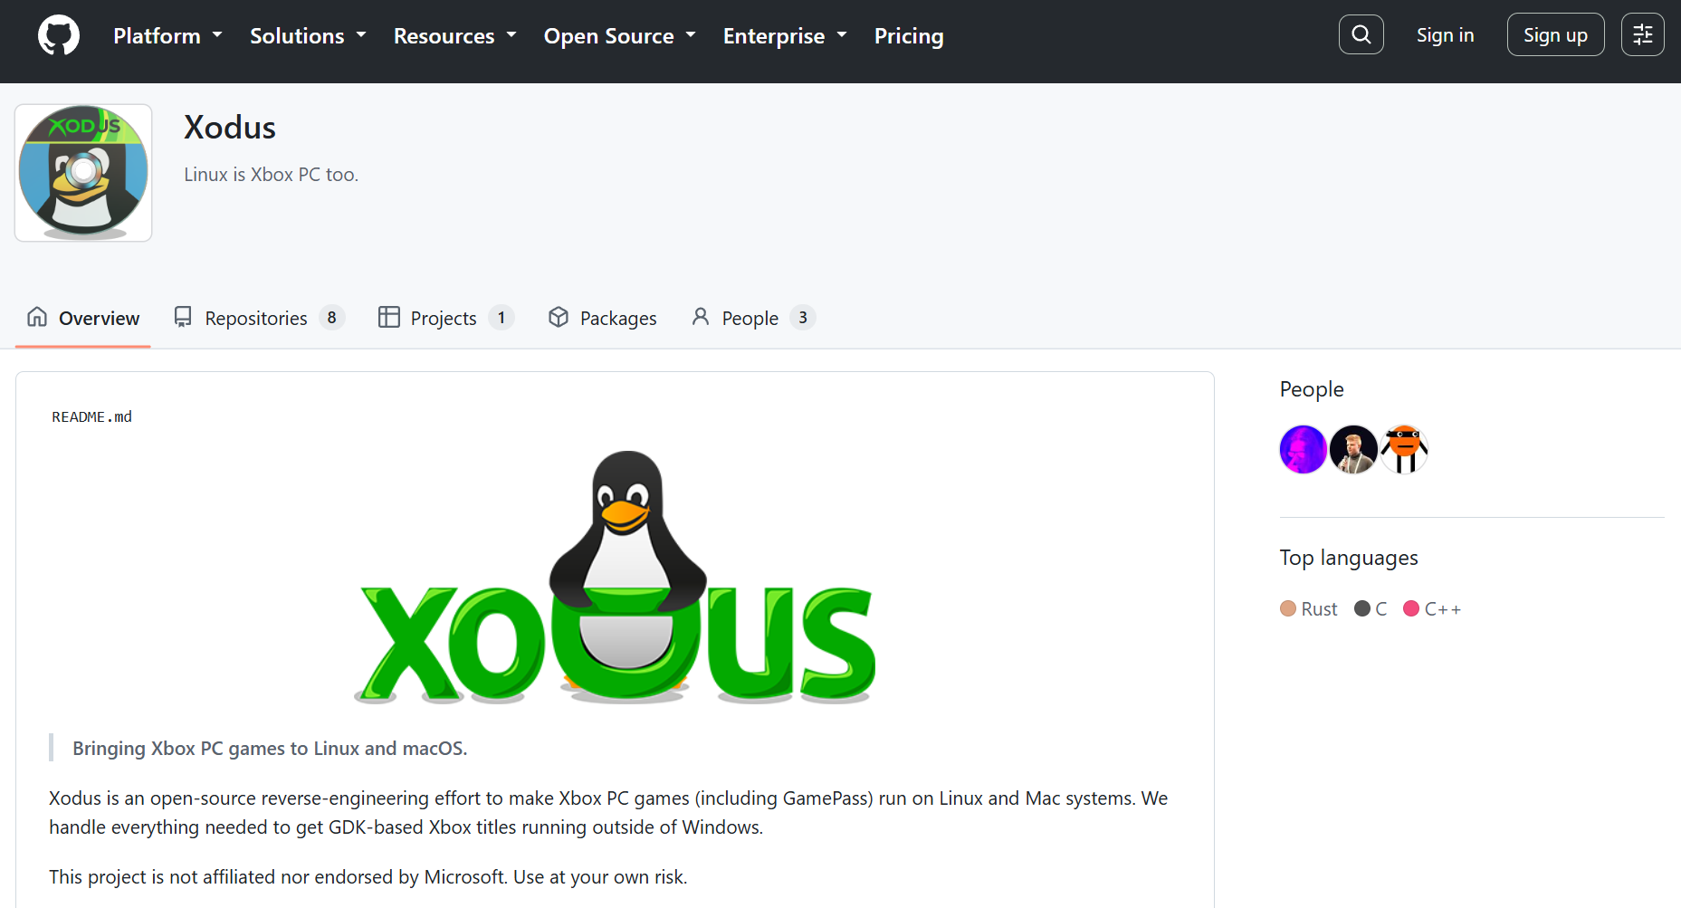Image resolution: width=1681 pixels, height=908 pixels.
Task: Filter by Rust language label
Action: click(1319, 609)
